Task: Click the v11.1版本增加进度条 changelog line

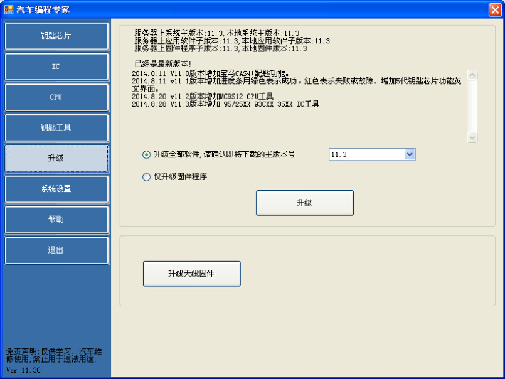Action: tap(296, 85)
